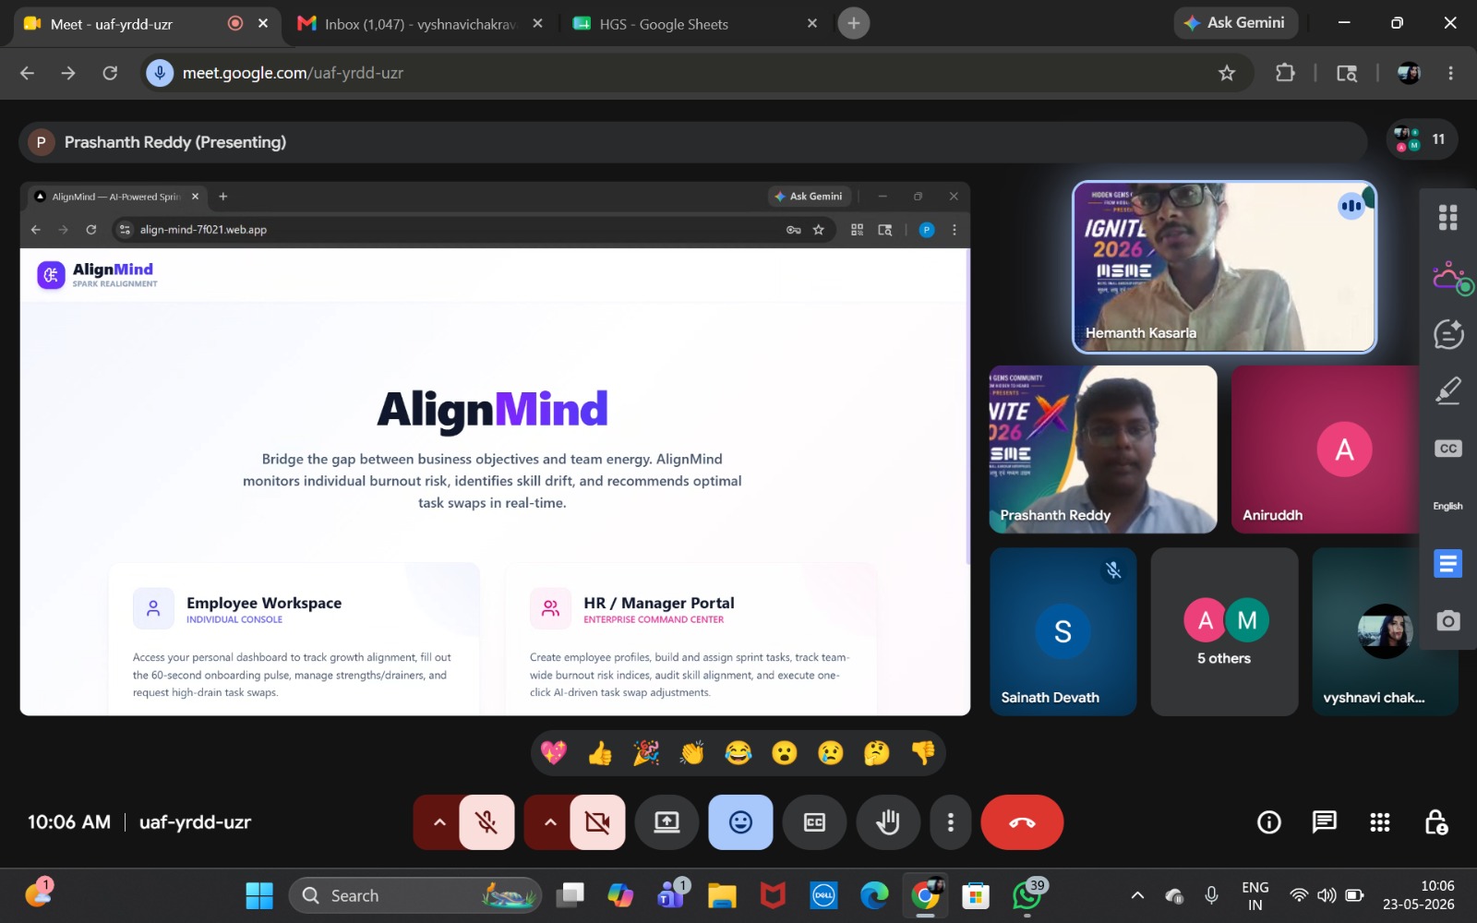
Task: Open the notes document icon in side panel
Action: click(1448, 563)
